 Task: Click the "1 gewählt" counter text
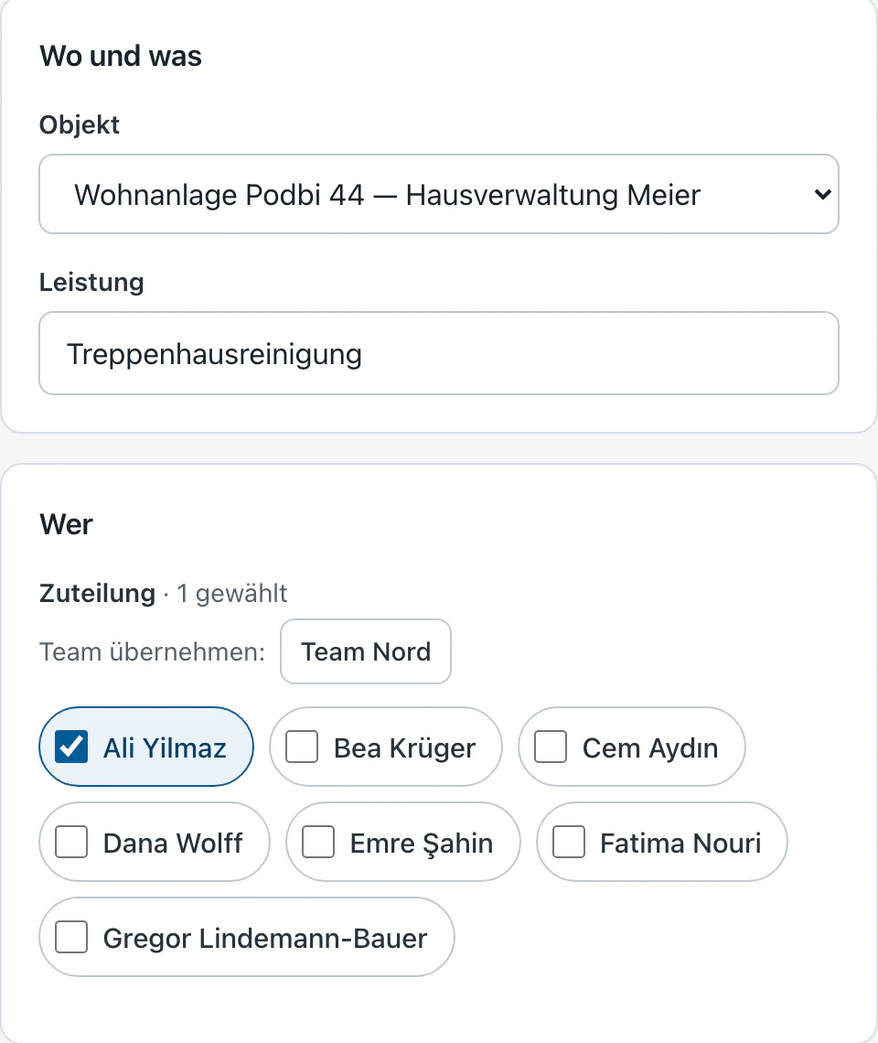[x=232, y=593]
